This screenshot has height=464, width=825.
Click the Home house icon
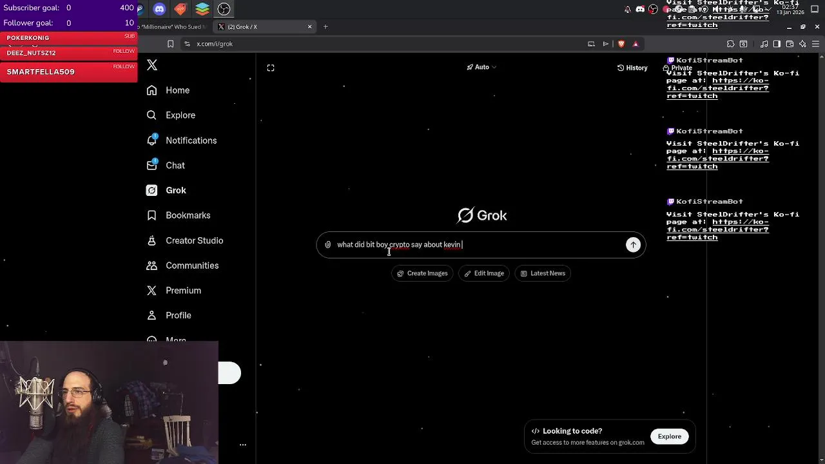(x=151, y=90)
